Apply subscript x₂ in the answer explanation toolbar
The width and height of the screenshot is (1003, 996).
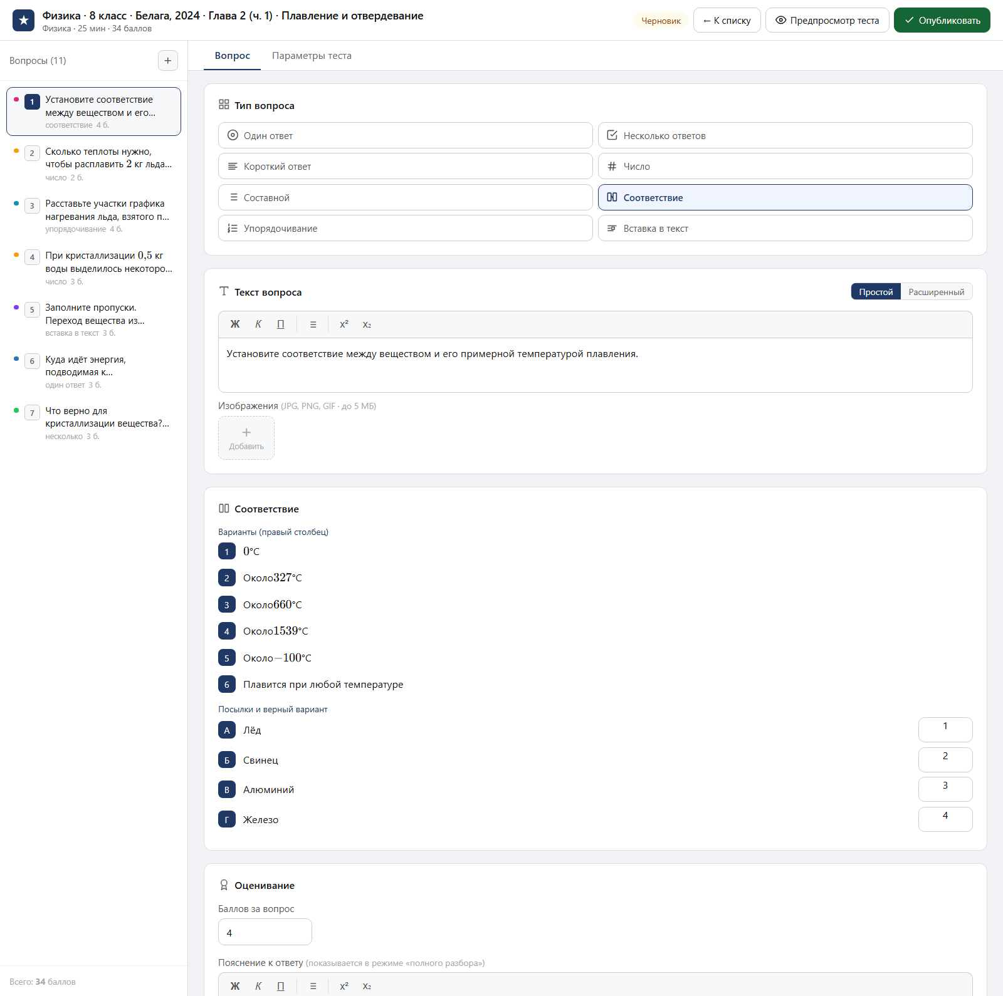click(367, 986)
